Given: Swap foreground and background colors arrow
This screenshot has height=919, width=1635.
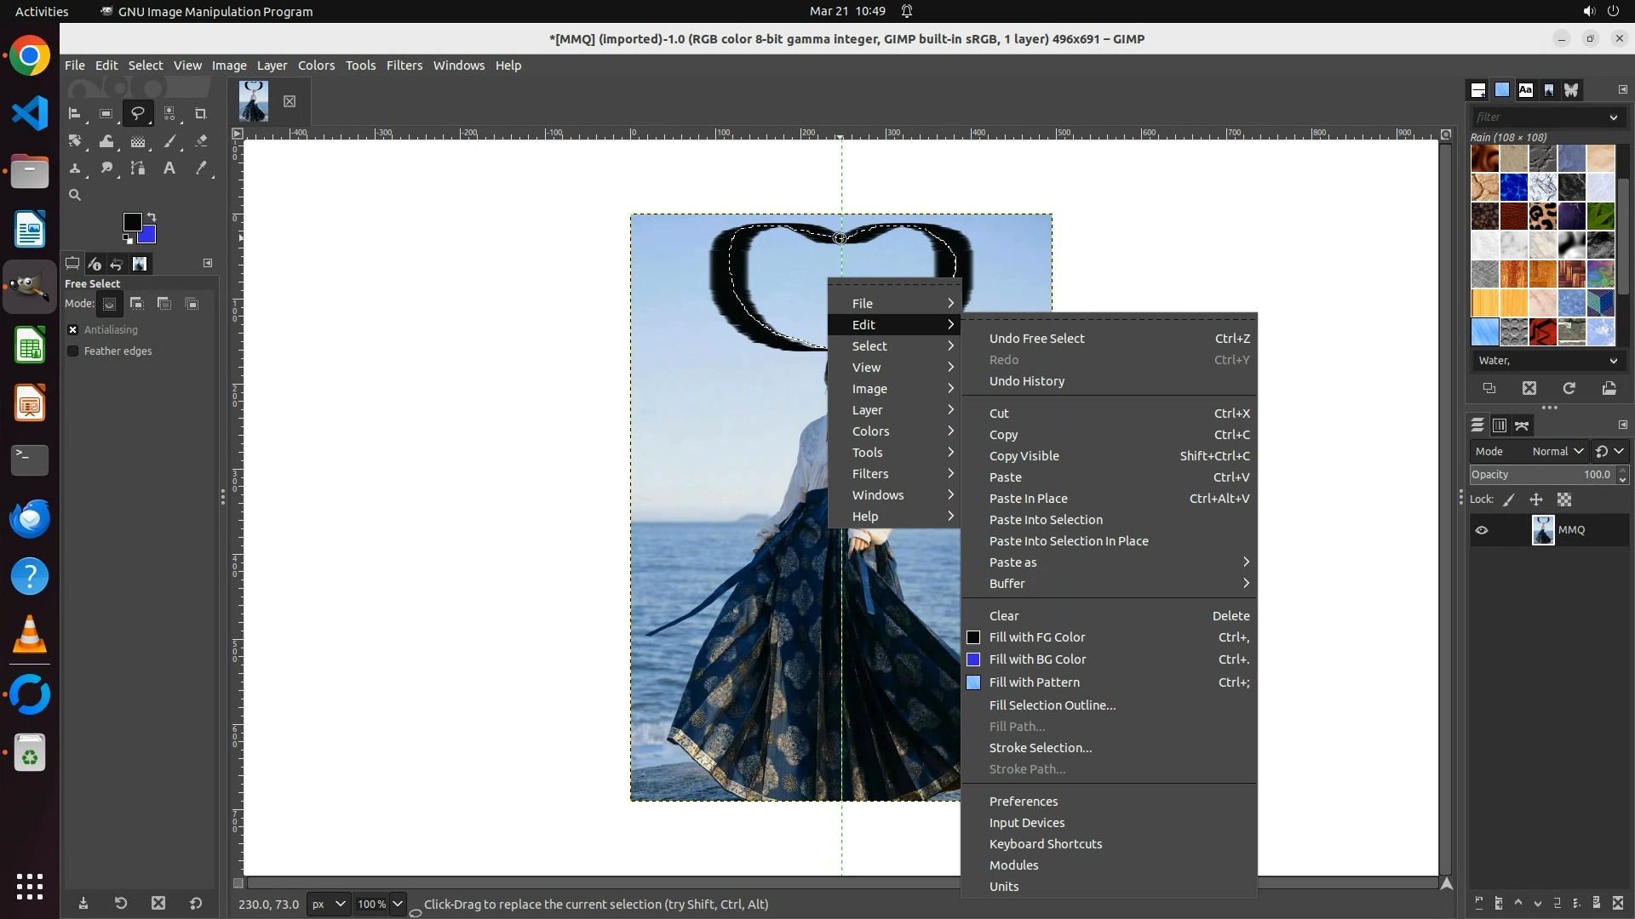Looking at the screenshot, I should 152,217.
